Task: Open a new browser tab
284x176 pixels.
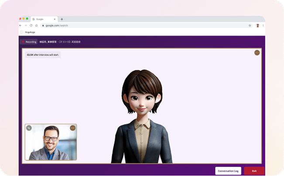Action: 62,19
